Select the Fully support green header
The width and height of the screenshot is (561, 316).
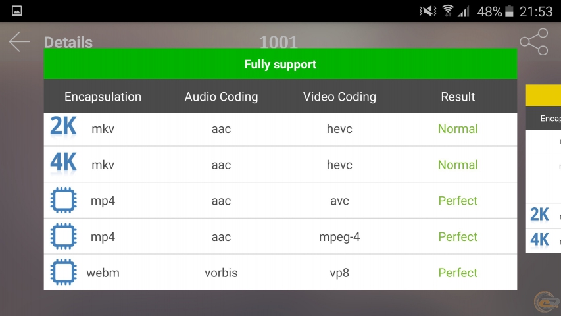[x=280, y=65]
